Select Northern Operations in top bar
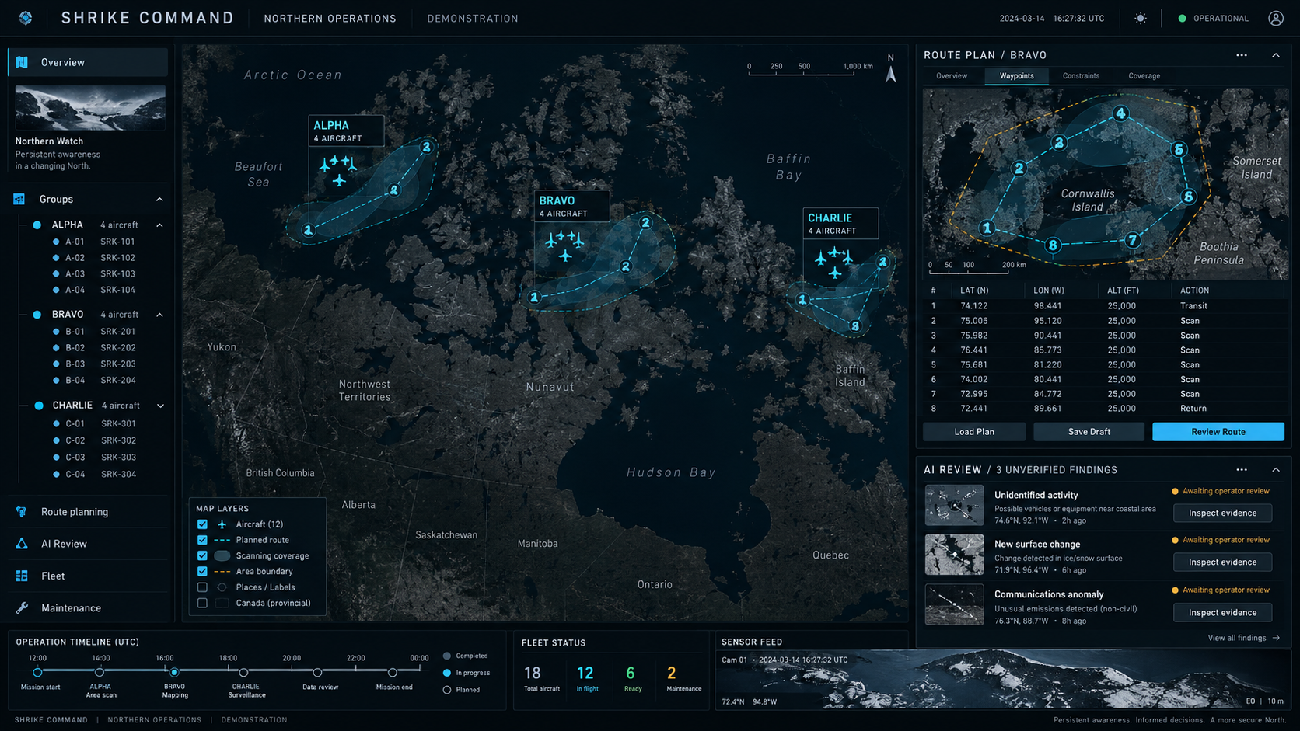This screenshot has width=1300, height=731. tap(330, 18)
